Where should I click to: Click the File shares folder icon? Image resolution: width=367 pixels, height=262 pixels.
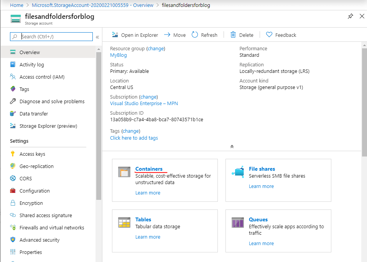pos(238,172)
